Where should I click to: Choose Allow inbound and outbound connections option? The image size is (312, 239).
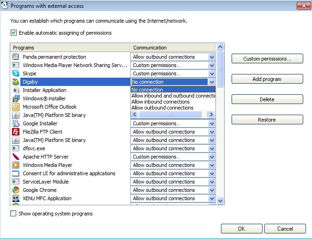tap(173, 96)
